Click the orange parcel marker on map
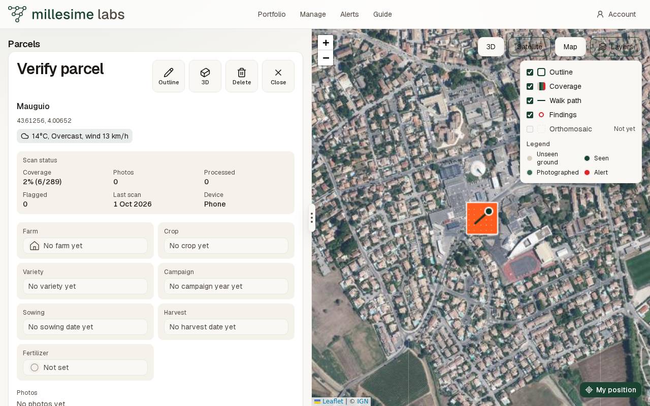The width and height of the screenshot is (650, 406). tap(482, 218)
